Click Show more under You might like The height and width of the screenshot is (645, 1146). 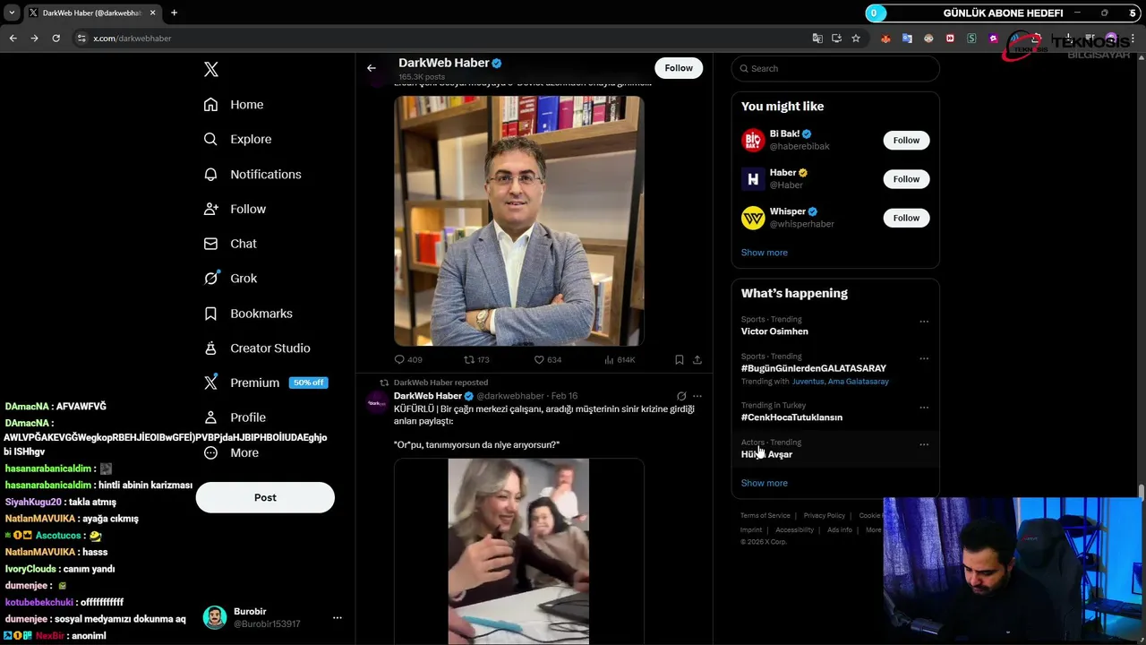(765, 253)
